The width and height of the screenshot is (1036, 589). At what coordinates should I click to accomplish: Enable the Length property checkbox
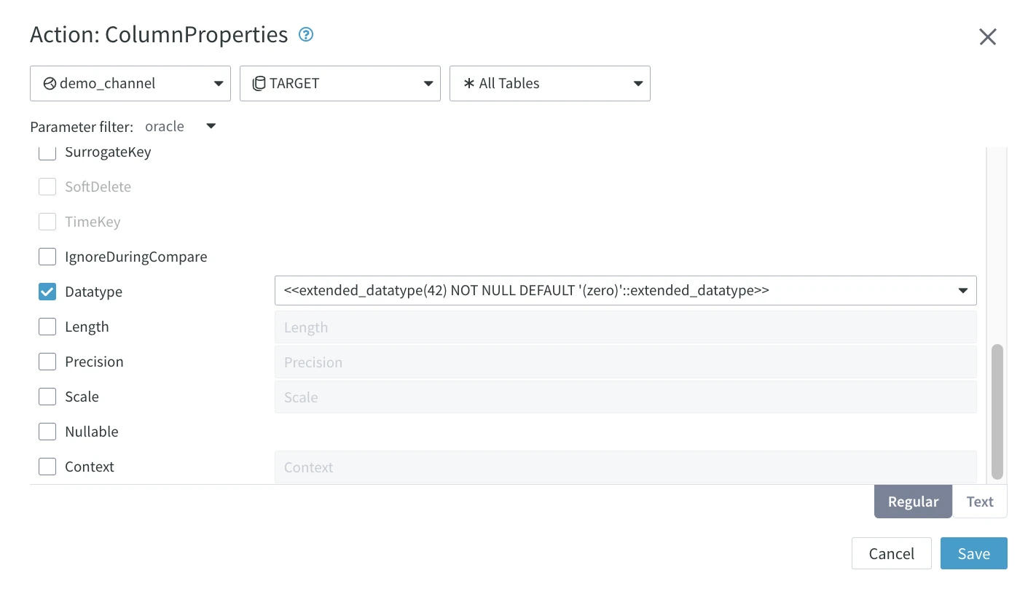click(x=47, y=327)
